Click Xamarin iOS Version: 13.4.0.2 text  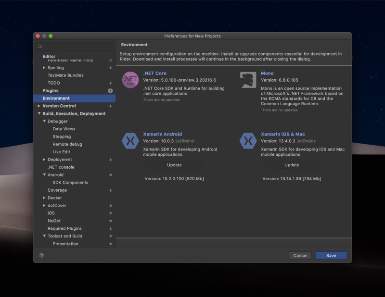(x=278, y=141)
